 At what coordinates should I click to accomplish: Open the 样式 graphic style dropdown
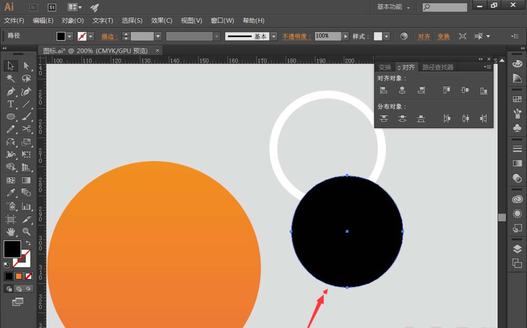click(386, 36)
